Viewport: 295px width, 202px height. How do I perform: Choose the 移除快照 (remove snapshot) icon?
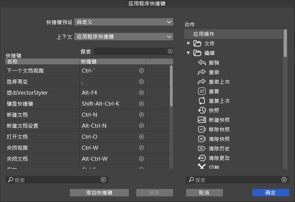pos(202,129)
